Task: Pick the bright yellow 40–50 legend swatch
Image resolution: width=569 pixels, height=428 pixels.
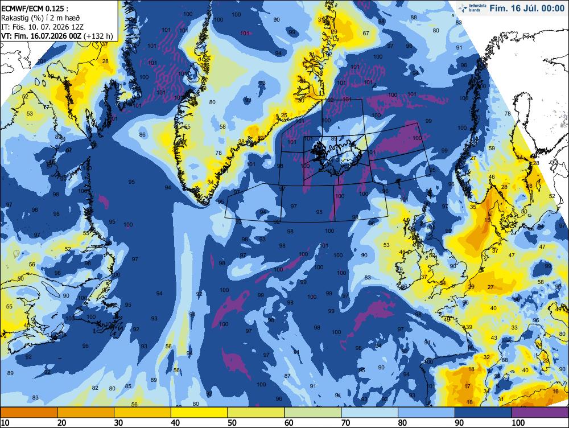Action: coord(199,413)
